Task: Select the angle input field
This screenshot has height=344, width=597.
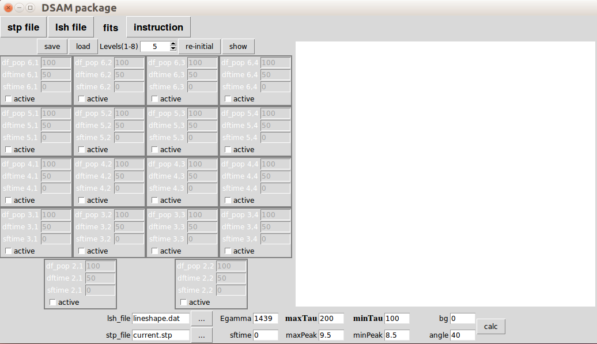Action: (x=462, y=335)
